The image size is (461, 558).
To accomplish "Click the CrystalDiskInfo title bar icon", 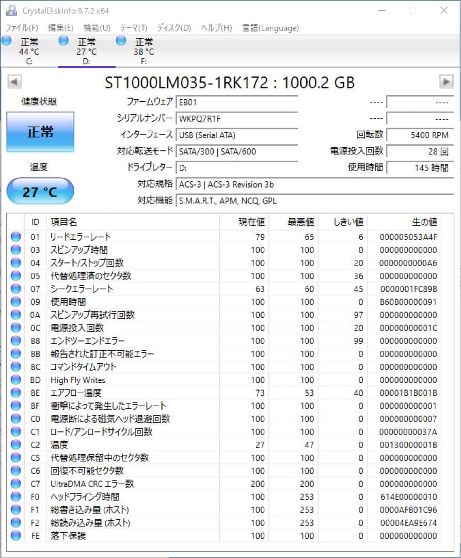I will pyautogui.click(x=11, y=10).
